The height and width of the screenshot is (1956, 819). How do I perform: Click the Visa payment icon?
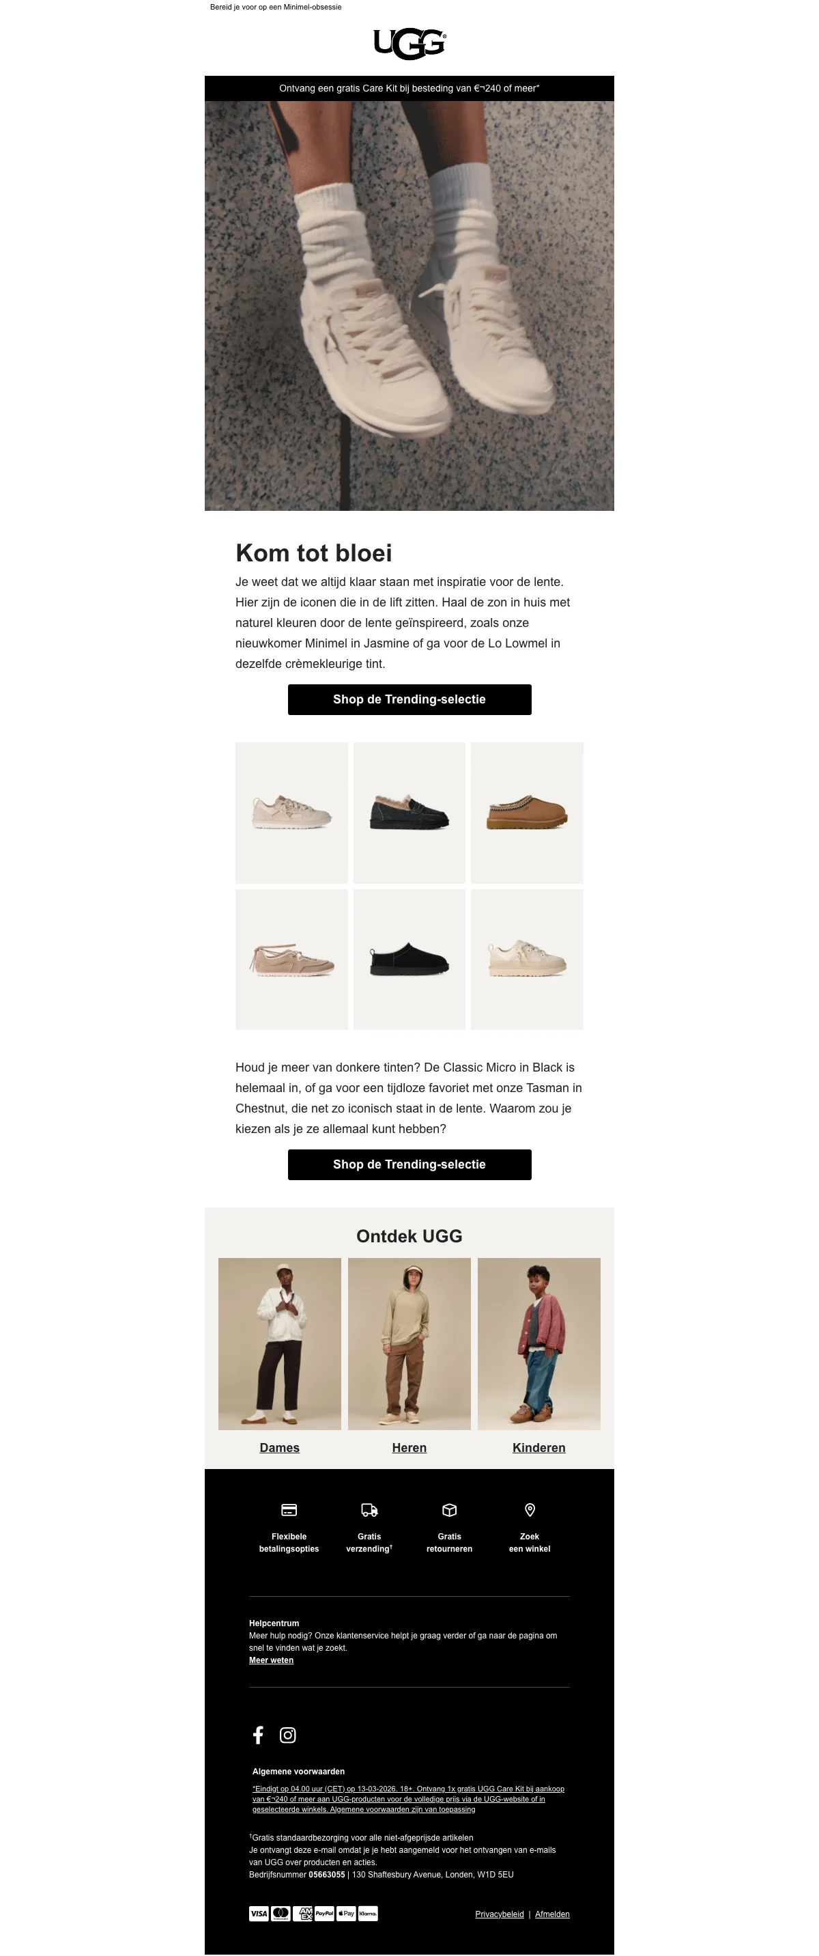(259, 1914)
